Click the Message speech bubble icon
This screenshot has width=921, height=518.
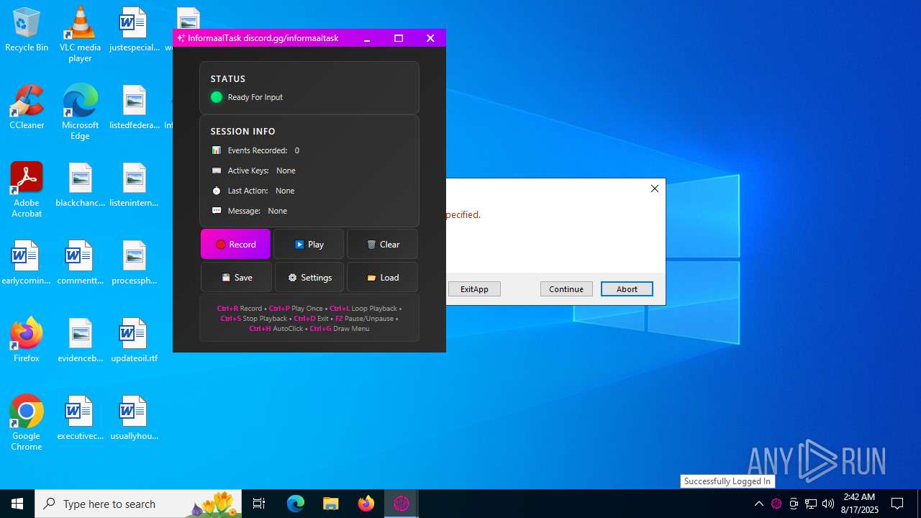tap(217, 211)
